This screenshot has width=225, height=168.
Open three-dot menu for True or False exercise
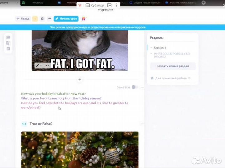pos(142,123)
